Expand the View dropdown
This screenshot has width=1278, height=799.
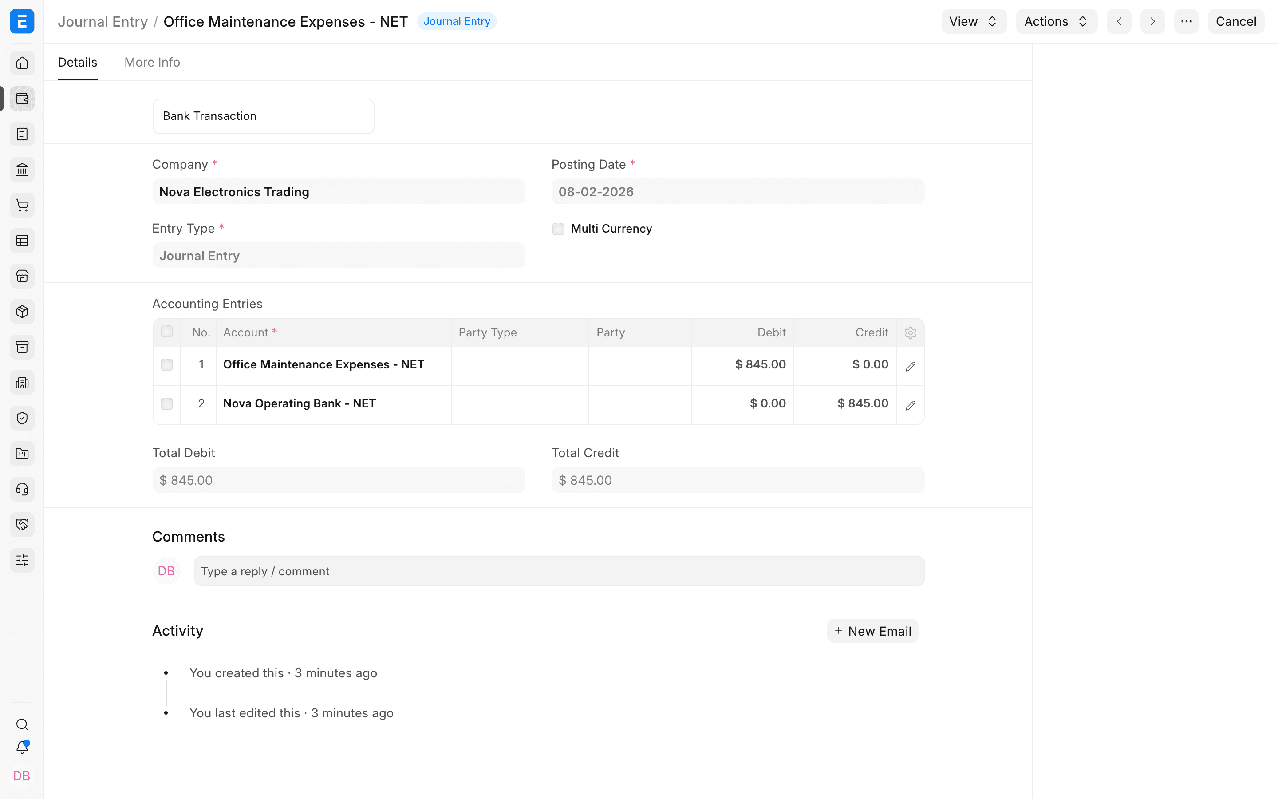[x=974, y=21]
